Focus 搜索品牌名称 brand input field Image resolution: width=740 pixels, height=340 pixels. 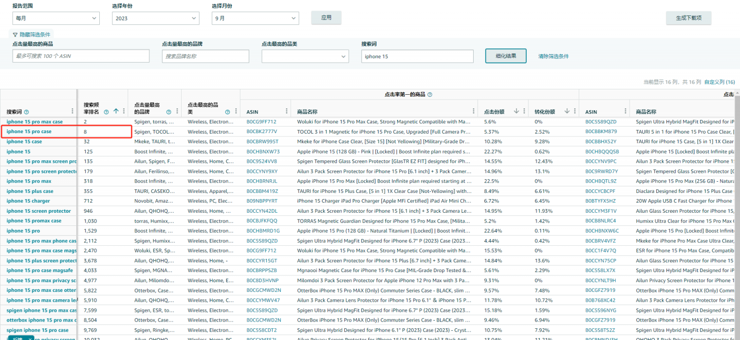(x=205, y=56)
